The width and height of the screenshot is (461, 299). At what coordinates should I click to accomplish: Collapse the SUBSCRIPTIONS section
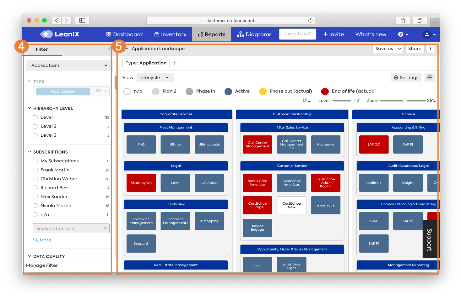pyautogui.click(x=30, y=152)
